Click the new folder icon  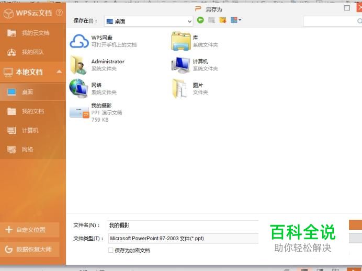tap(223, 20)
